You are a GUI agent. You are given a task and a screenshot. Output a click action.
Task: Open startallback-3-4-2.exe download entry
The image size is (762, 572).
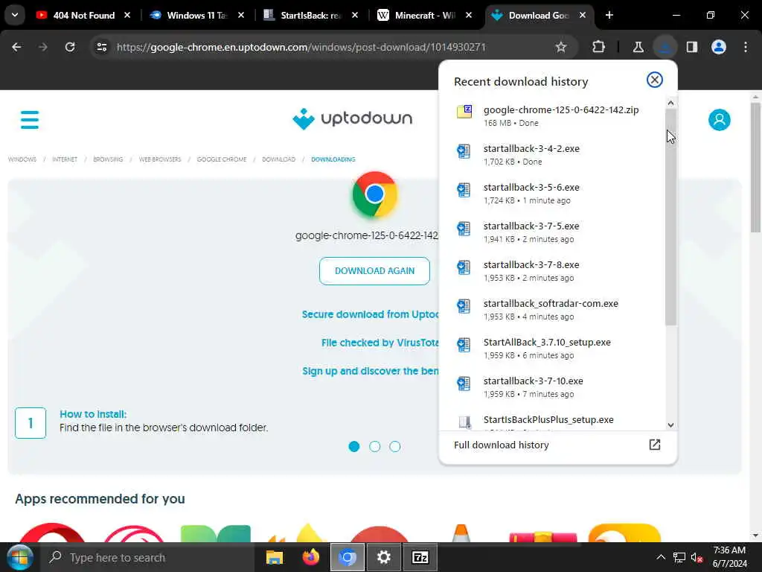pyautogui.click(x=552, y=155)
